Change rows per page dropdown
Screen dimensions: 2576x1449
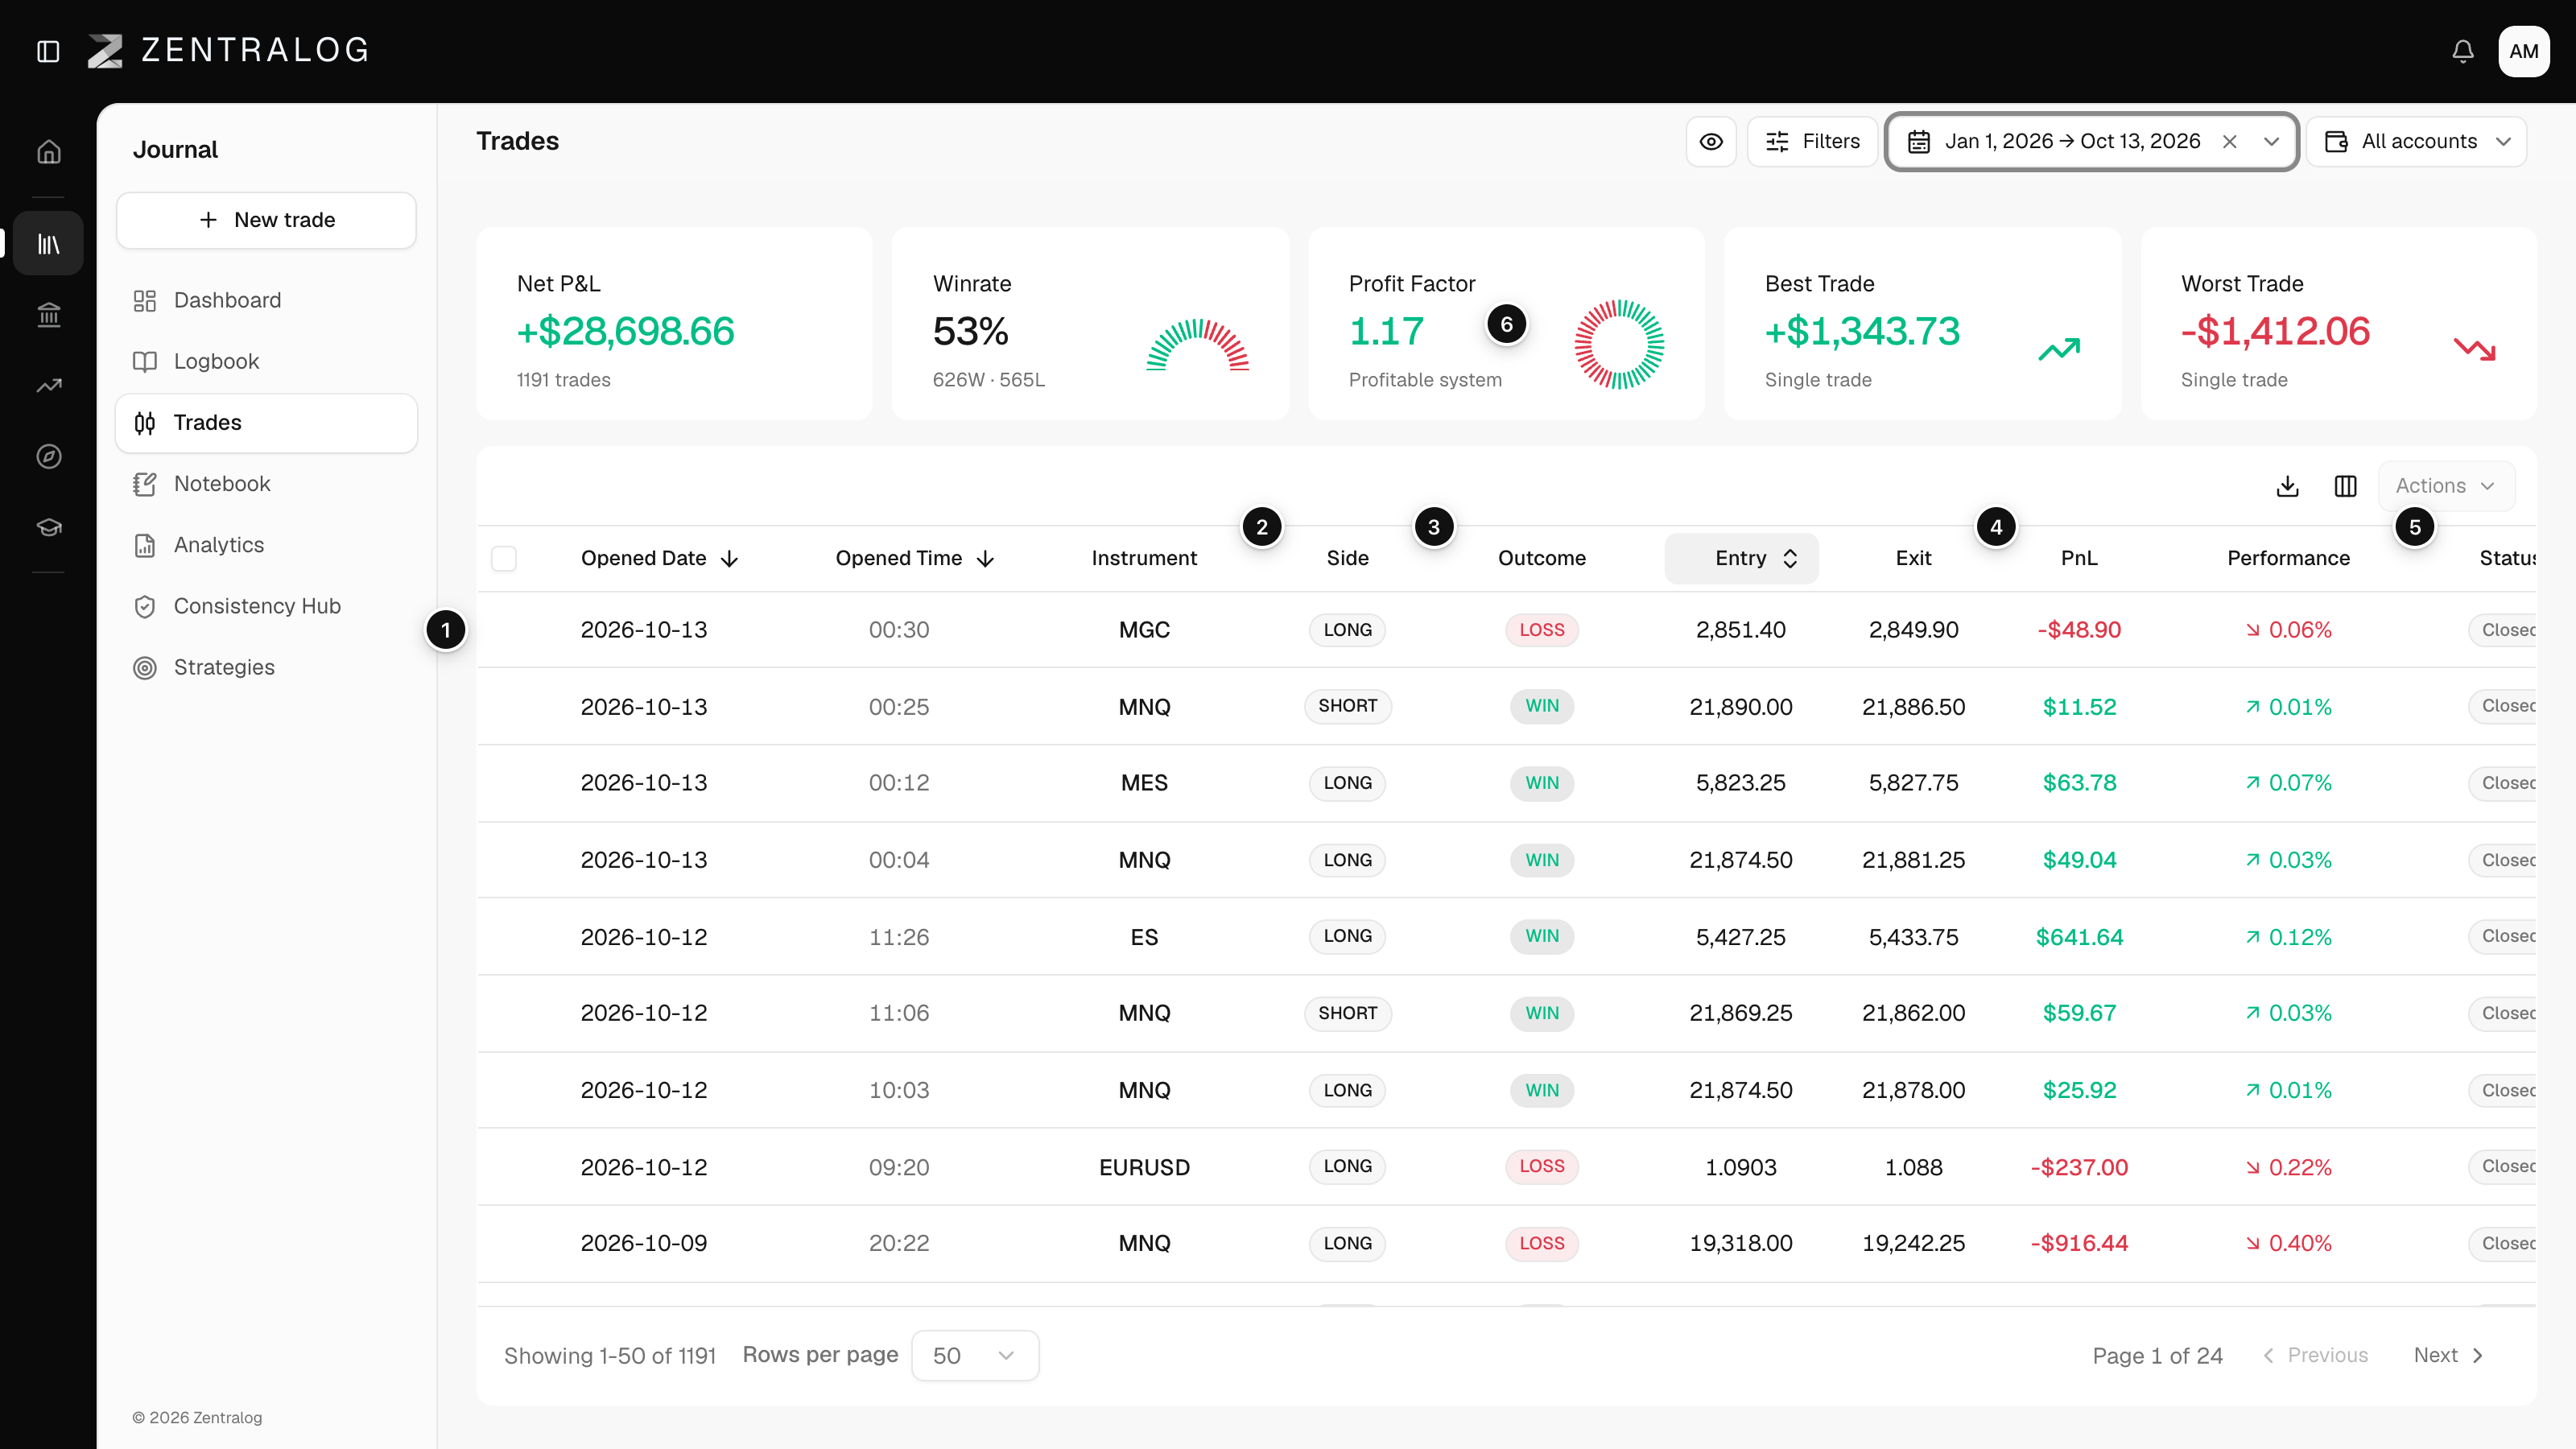pos(975,1356)
